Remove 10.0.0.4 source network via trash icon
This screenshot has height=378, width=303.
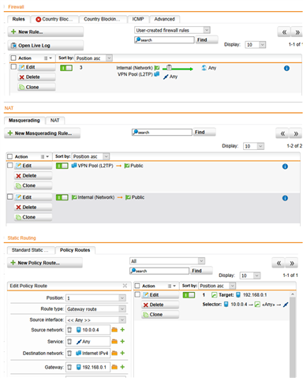69,330
